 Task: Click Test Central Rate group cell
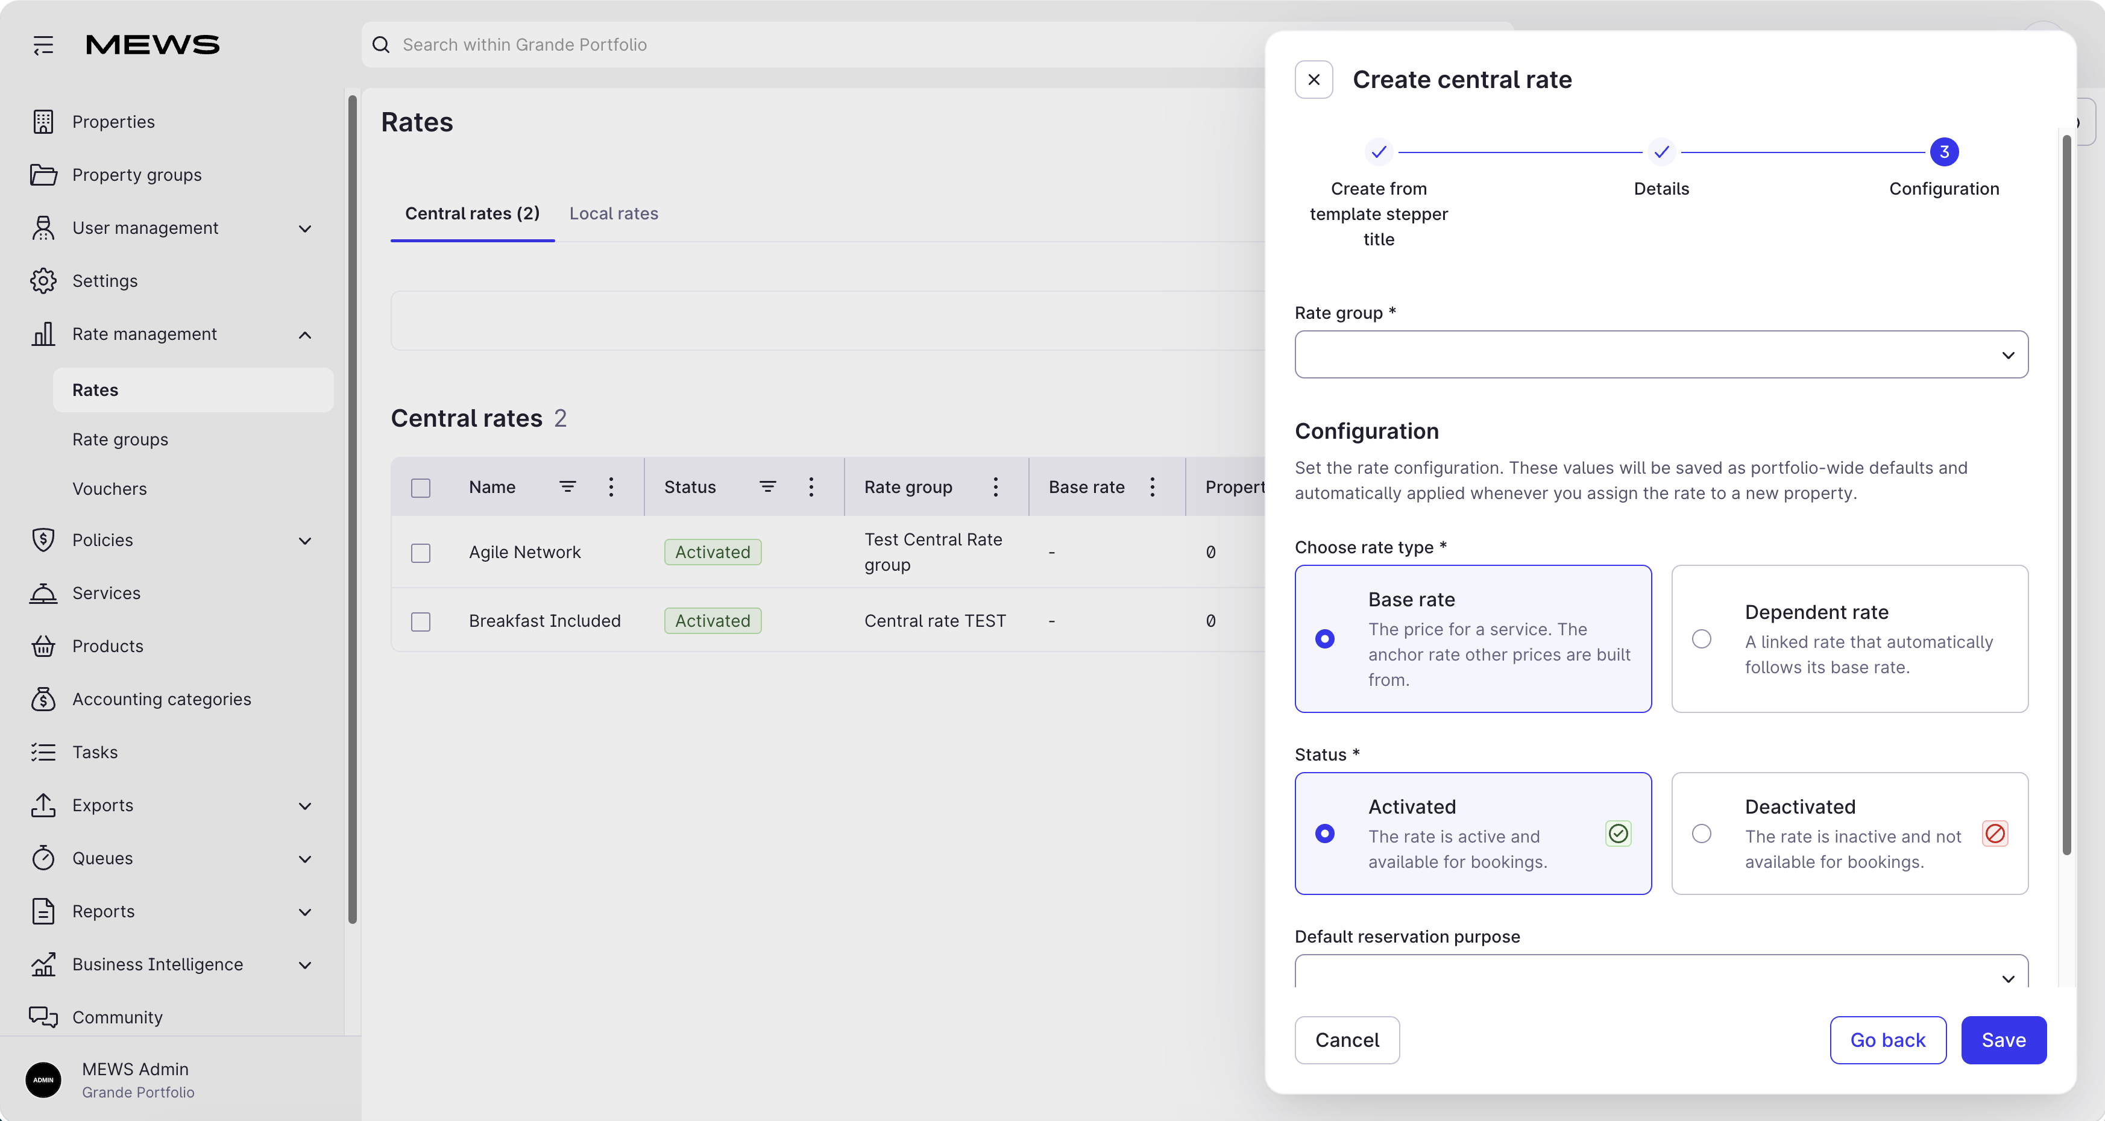[x=933, y=553]
